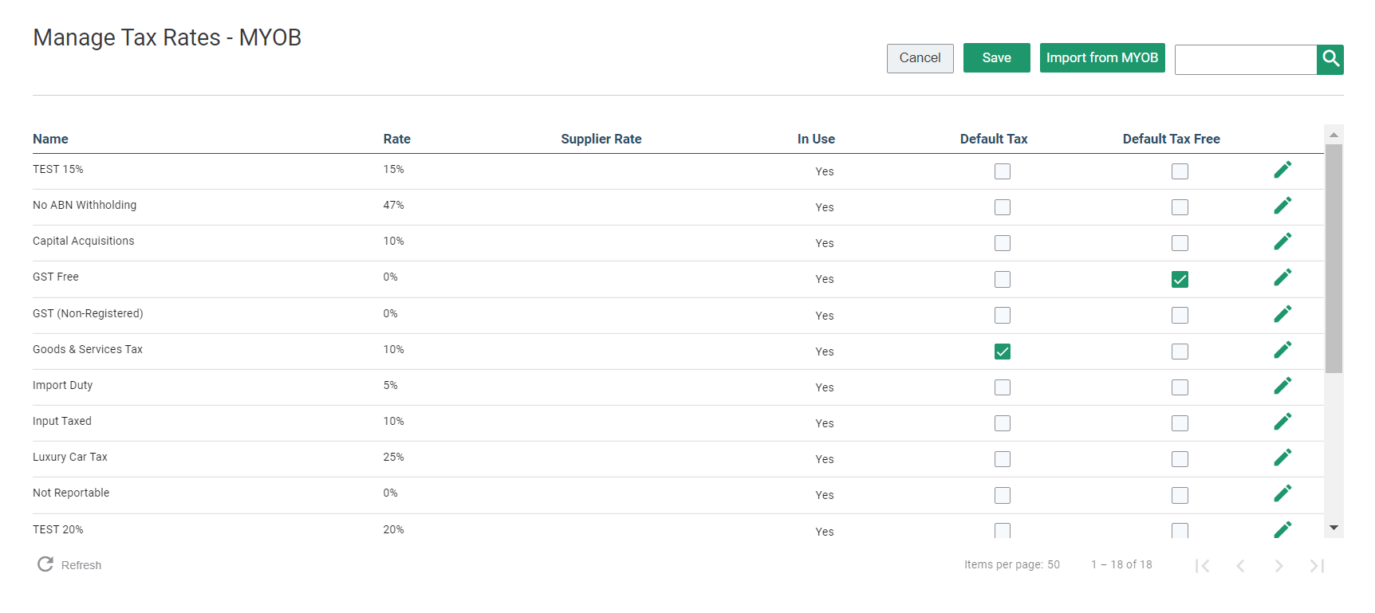Open the Items per page dropdown

click(x=1054, y=564)
